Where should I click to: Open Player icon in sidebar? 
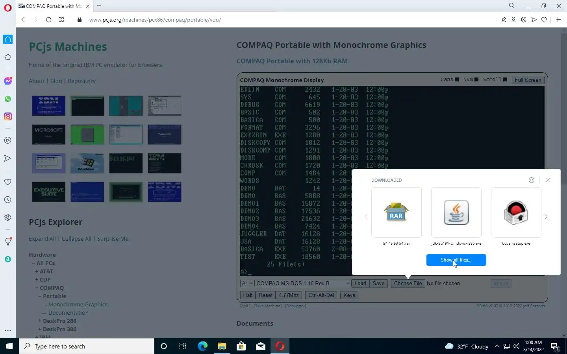coord(8,140)
